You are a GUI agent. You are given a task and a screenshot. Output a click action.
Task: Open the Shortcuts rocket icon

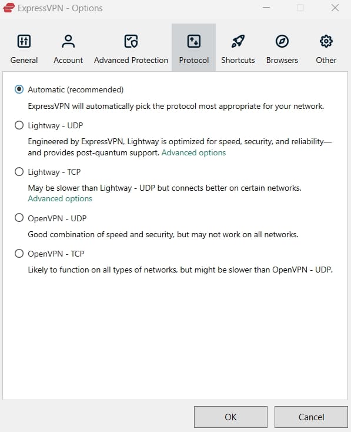point(238,41)
